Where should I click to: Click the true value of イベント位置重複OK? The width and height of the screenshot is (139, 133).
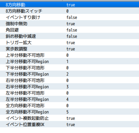71,124
